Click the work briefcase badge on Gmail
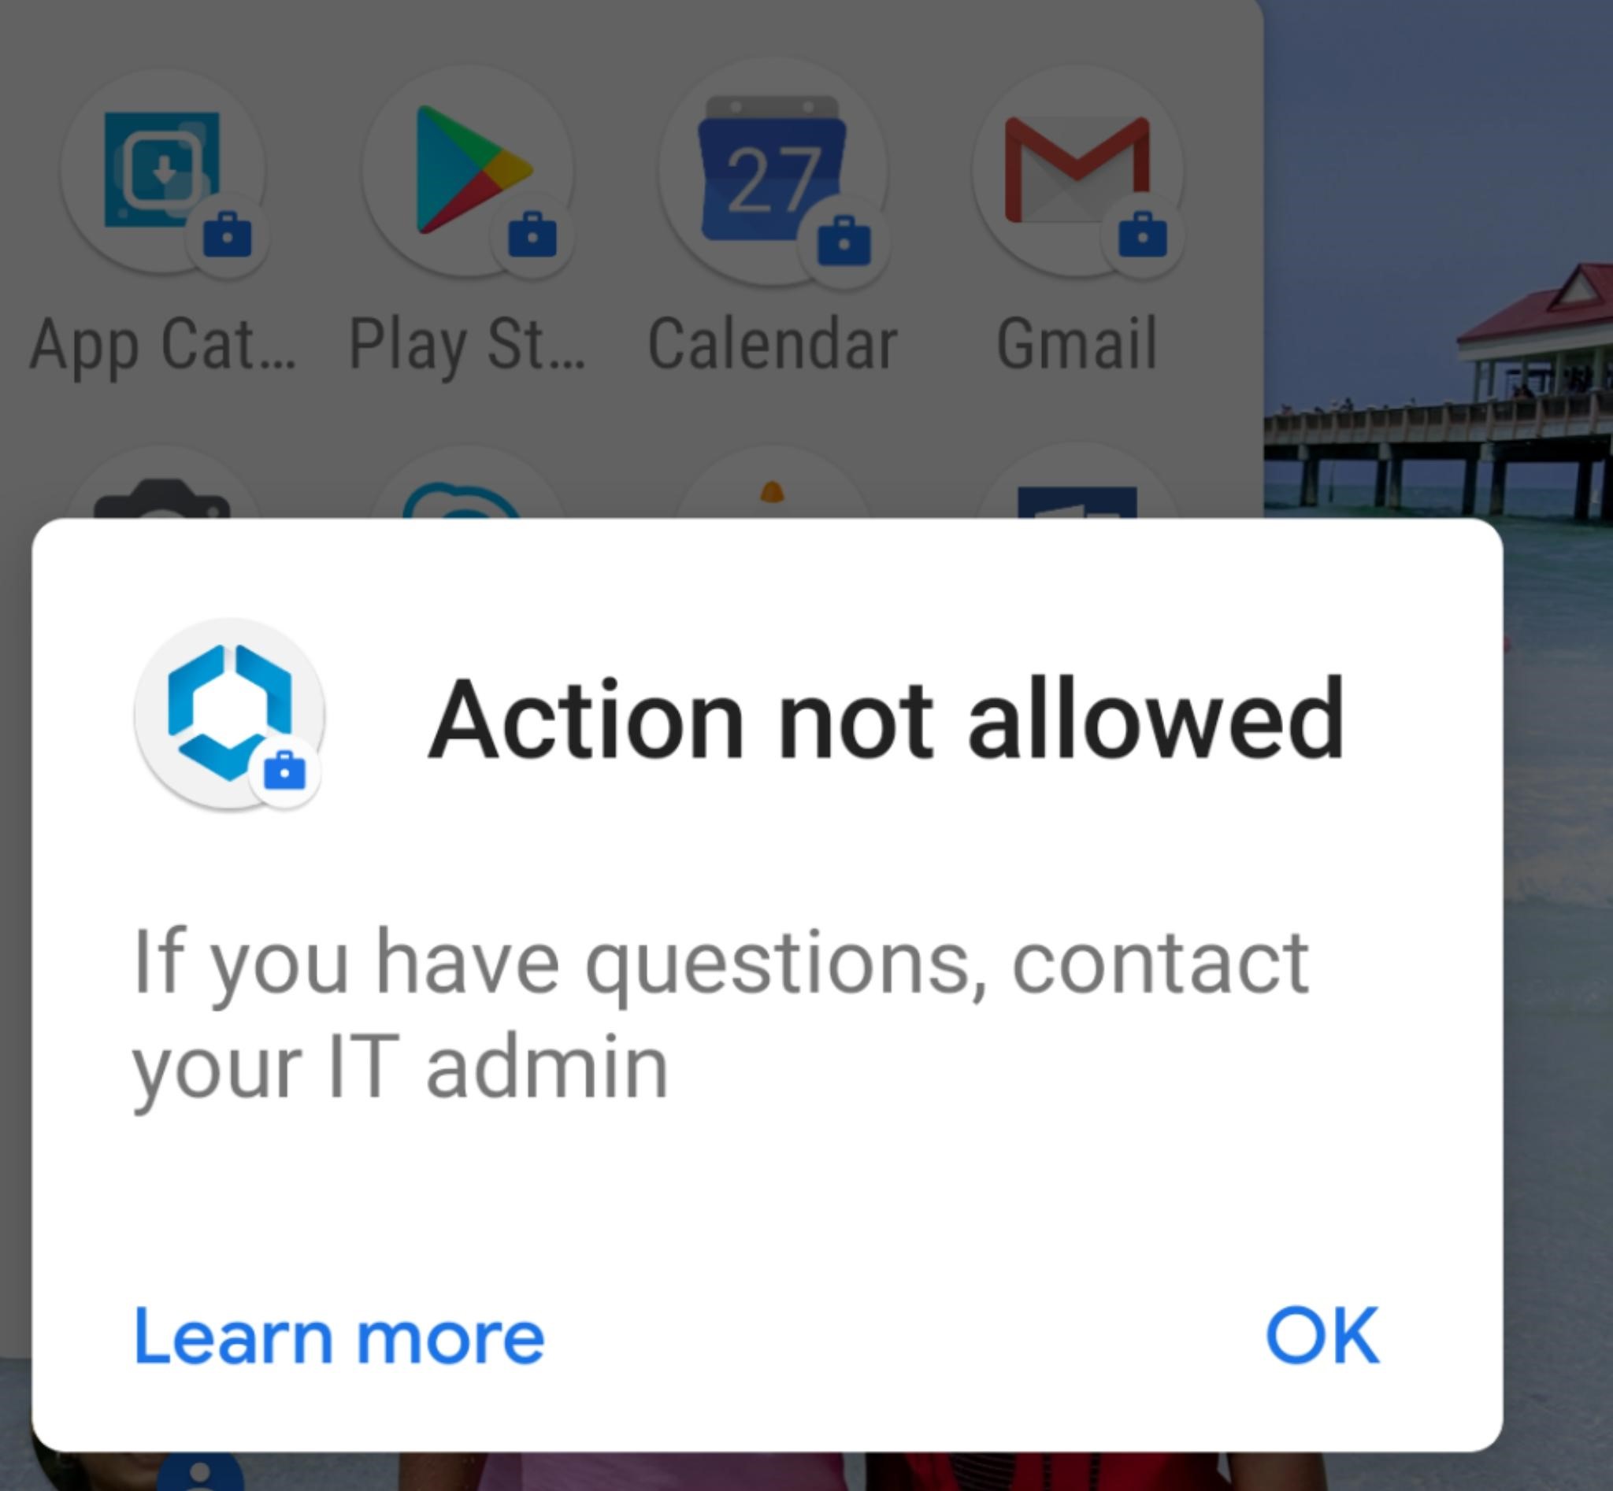The height and width of the screenshot is (1491, 1613). click(1142, 235)
